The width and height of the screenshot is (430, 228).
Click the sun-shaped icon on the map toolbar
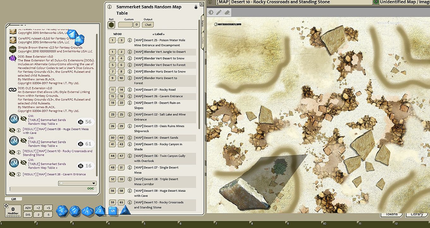pos(211,13)
